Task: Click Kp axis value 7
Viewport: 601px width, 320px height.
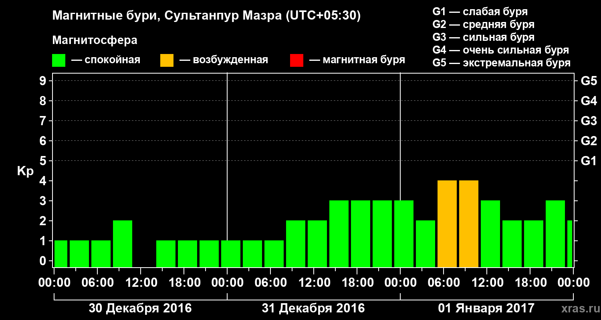Action: pyautogui.click(x=44, y=121)
